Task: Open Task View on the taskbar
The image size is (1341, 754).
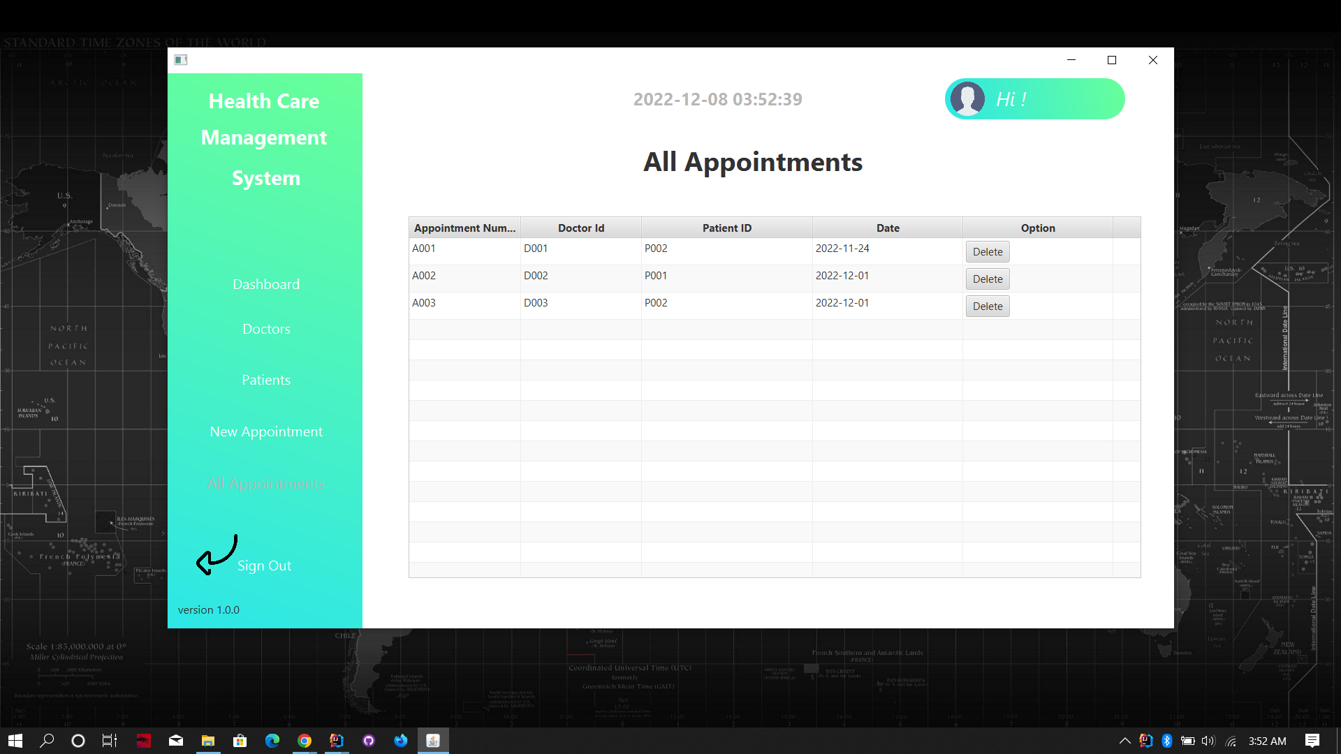Action: pos(110,741)
